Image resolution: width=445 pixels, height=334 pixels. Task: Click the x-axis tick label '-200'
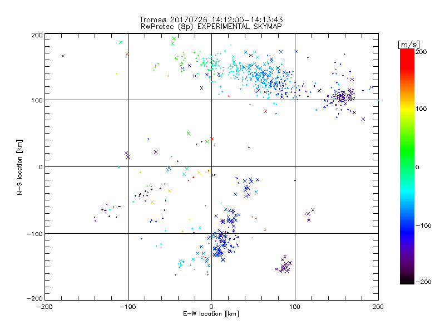(x=44, y=307)
